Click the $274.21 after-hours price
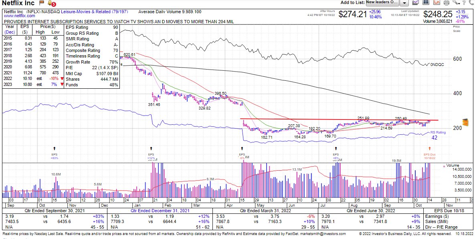 pos(353,14)
